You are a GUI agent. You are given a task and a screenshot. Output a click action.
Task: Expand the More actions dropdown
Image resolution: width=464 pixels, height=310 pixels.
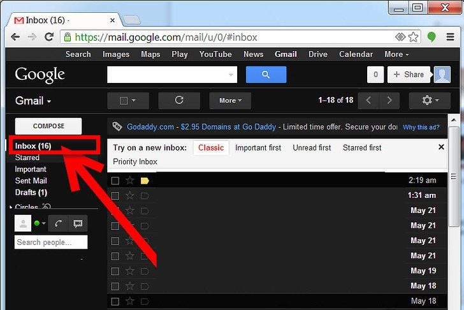pyautogui.click(x=230, y=100)
